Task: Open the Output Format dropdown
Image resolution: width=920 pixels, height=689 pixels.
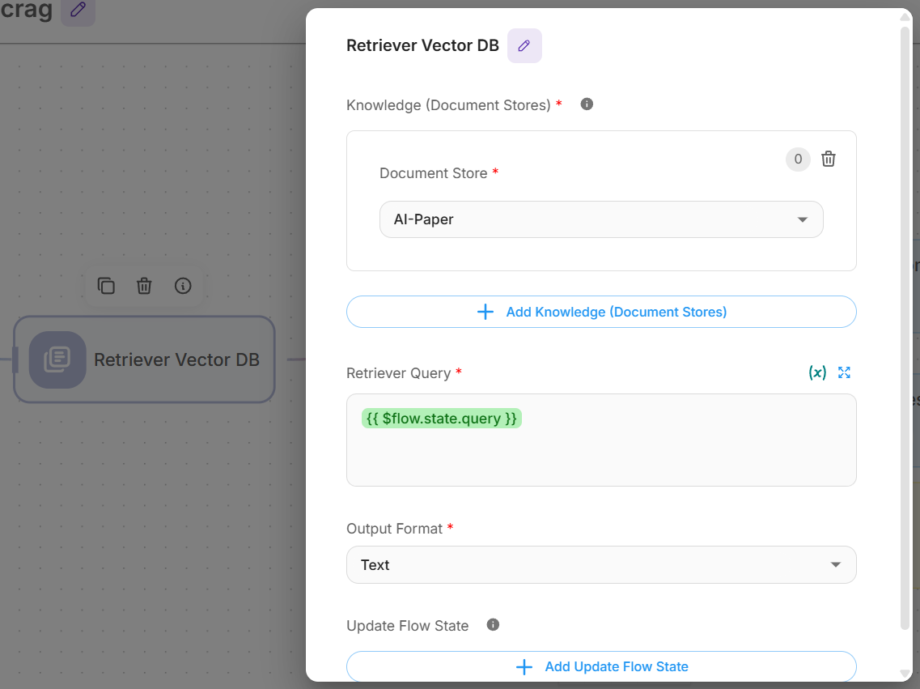Action: [x=600, y=565]
